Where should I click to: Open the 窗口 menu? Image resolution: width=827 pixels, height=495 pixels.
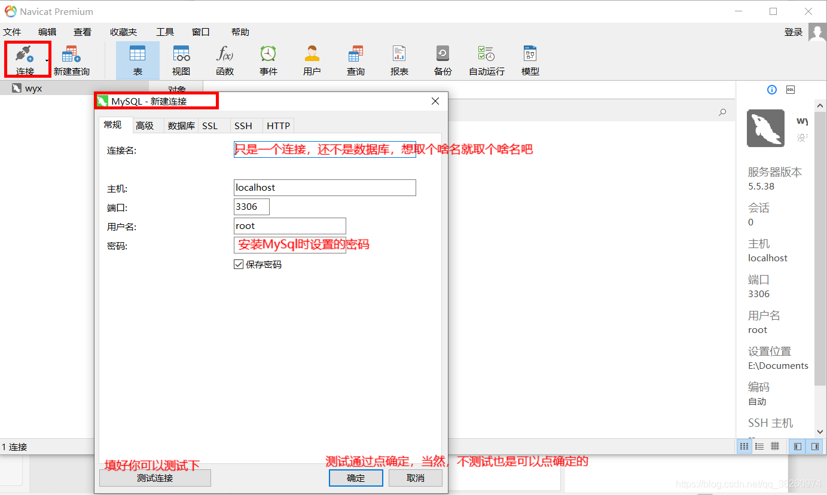tap(201, 32)
